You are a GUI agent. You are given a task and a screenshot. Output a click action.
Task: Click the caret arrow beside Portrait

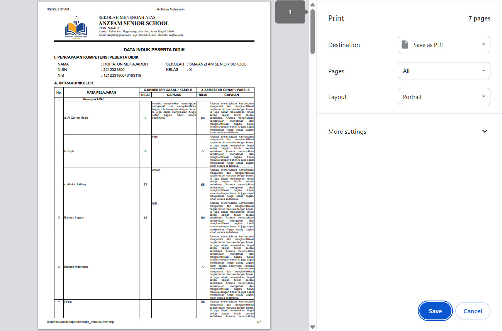tap(483, 97)
